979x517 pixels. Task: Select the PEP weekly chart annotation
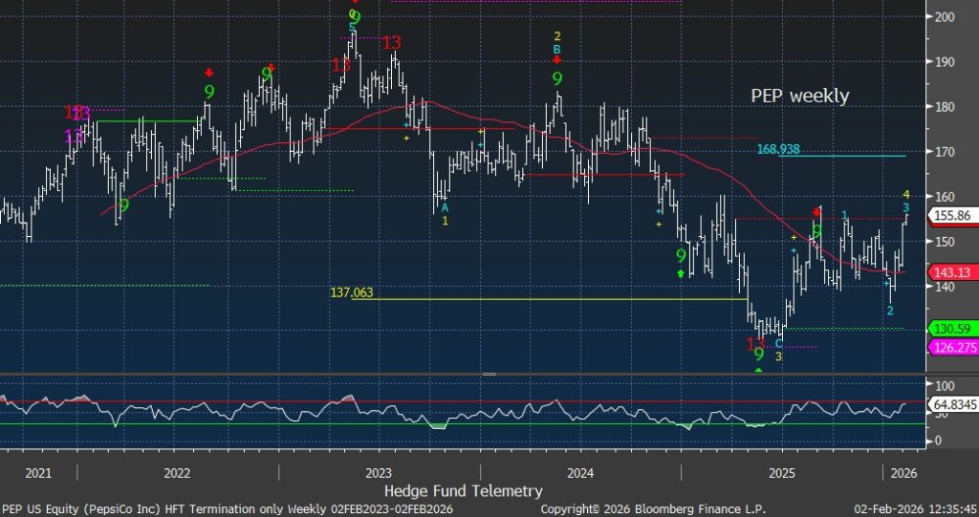coord(799,97)
